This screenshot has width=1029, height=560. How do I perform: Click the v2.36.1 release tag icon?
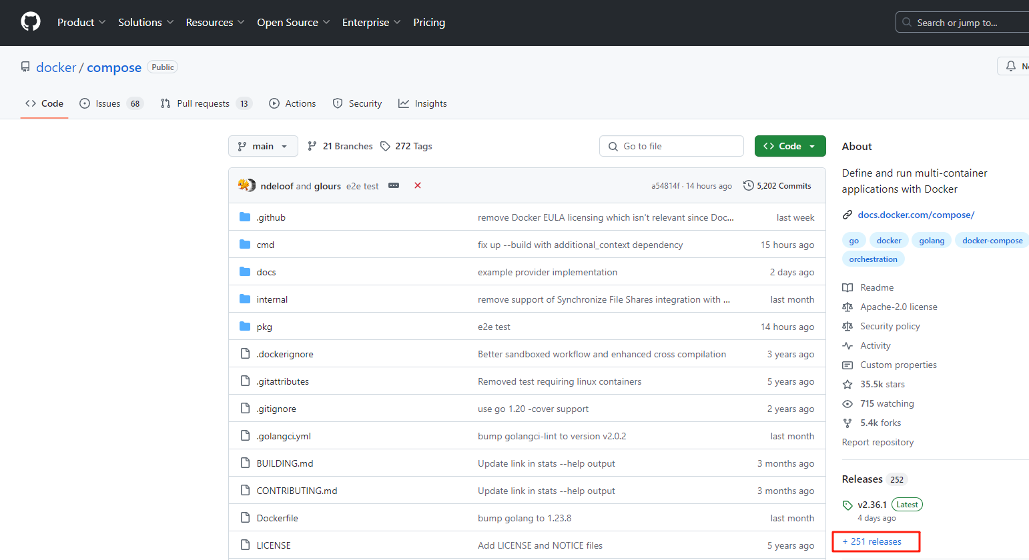847,505
